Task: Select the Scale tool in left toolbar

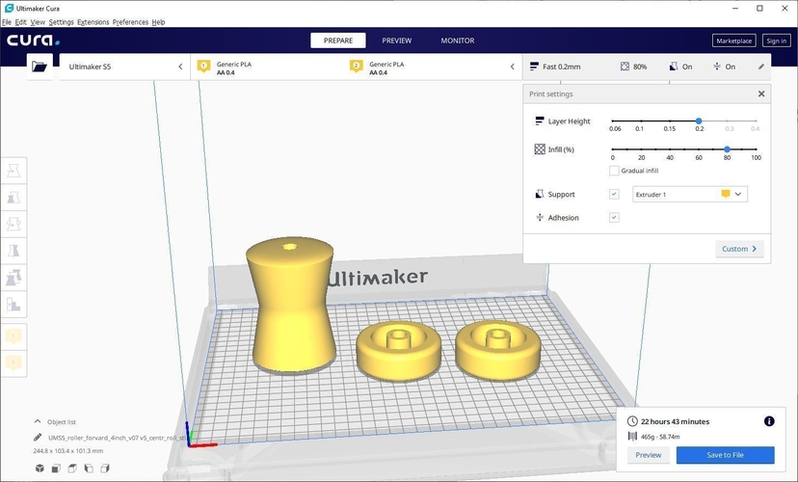Action: [x=13, y=198]
